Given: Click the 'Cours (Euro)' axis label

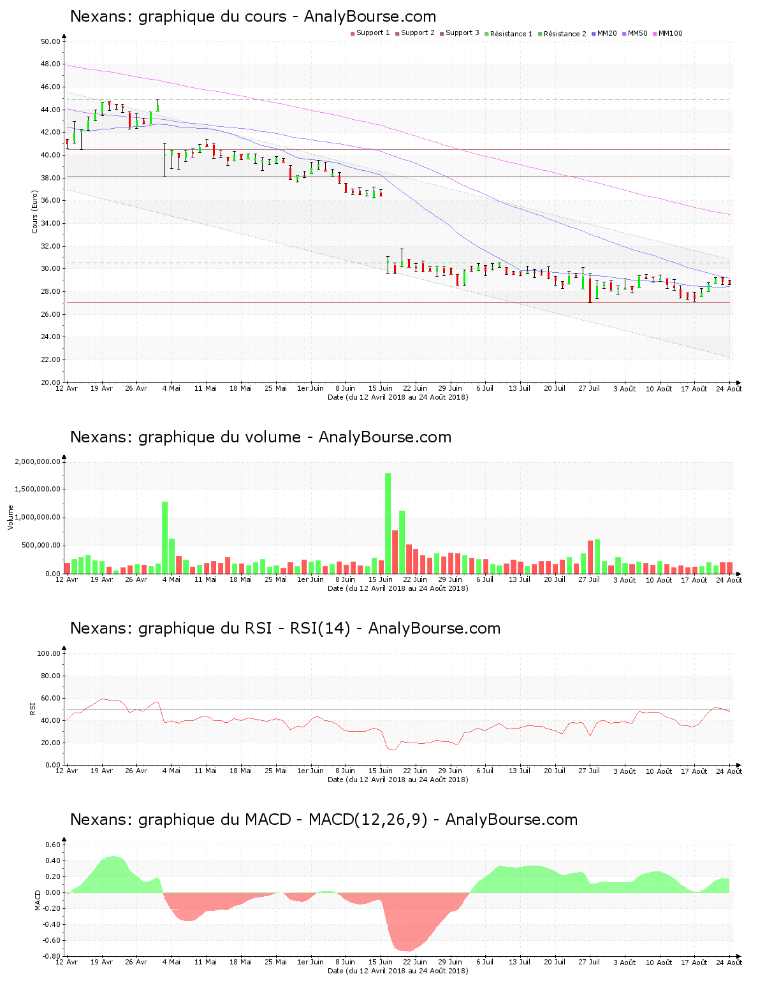Looking at the screenshot, I should coord(35,212).
